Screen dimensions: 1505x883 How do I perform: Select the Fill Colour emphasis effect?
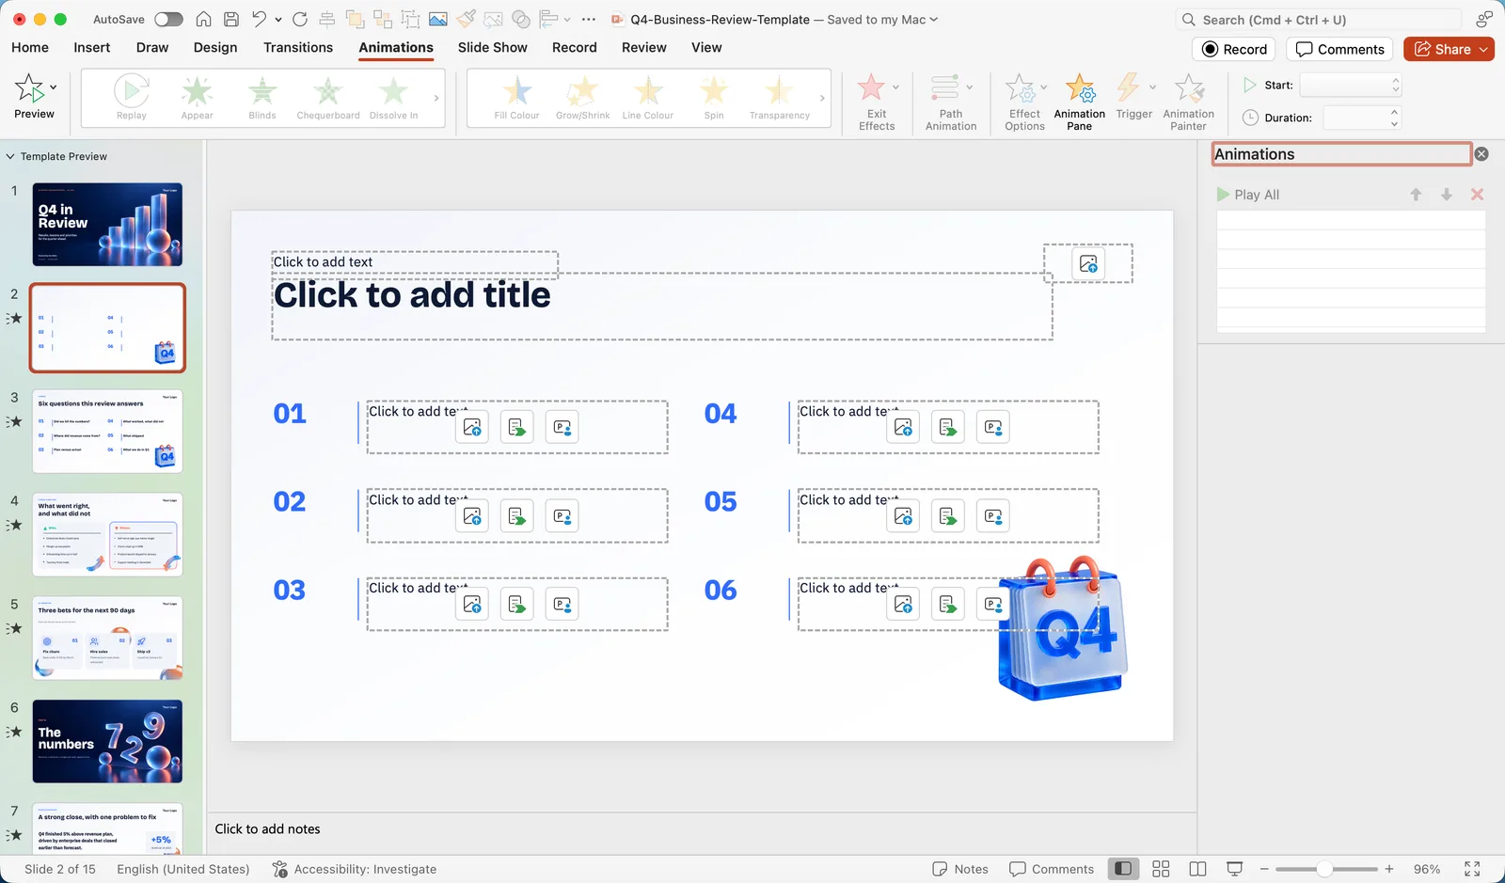pyautogui.click(x=516, y=98)
